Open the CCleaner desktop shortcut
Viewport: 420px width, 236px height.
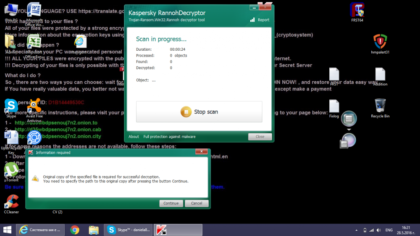point(11,204)
